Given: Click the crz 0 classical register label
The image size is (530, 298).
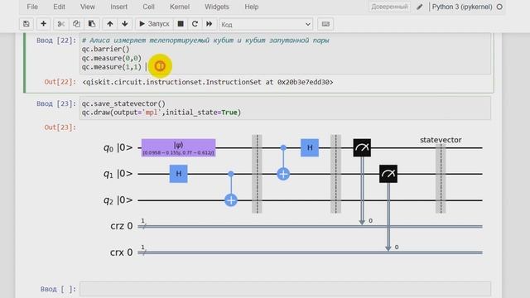Looking at the screenshot, I should [122, 226].
